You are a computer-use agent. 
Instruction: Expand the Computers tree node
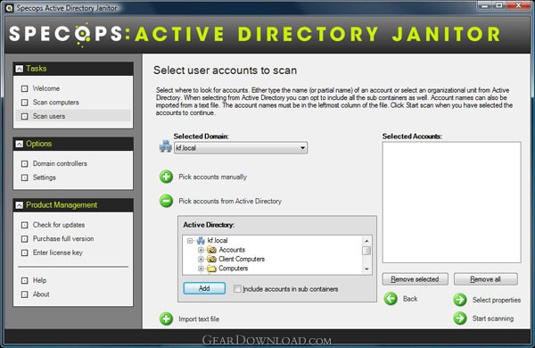[x=201, y=269]
